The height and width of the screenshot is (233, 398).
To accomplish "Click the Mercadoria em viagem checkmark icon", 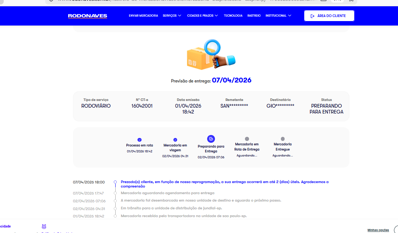I will 175,140.
